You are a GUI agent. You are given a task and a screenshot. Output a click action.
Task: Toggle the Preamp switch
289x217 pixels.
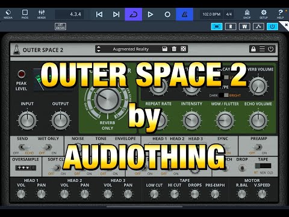click(258, 147)
